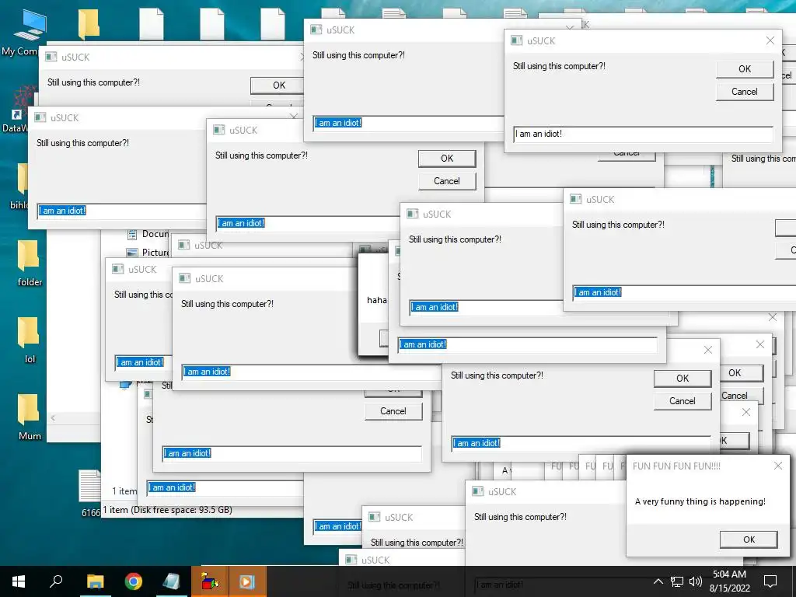Select the 'lol' desktop folder
796x597 pixels.
[29, 340]
